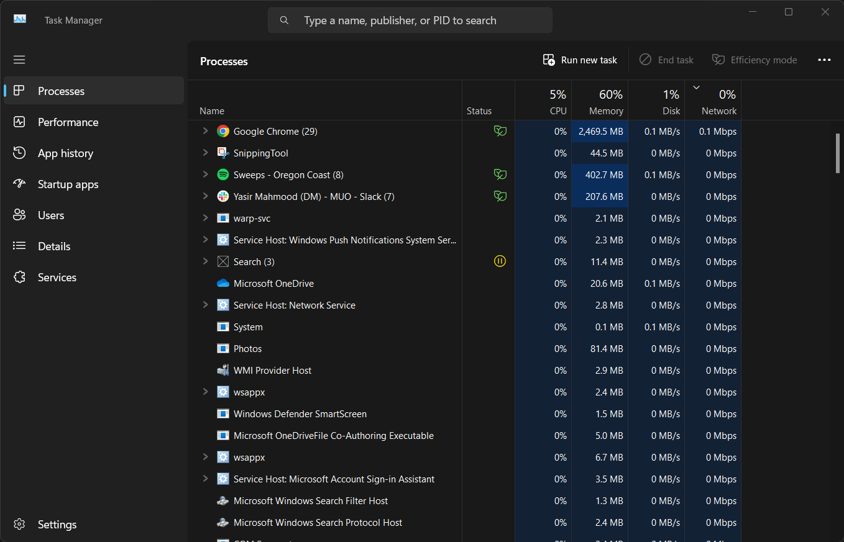Click the Settings gear icon
The height and width of the screenshot is (542, 844).
(x=19, y=524)
